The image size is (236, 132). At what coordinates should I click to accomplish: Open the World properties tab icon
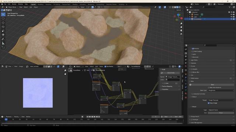(x=186, y=66)
